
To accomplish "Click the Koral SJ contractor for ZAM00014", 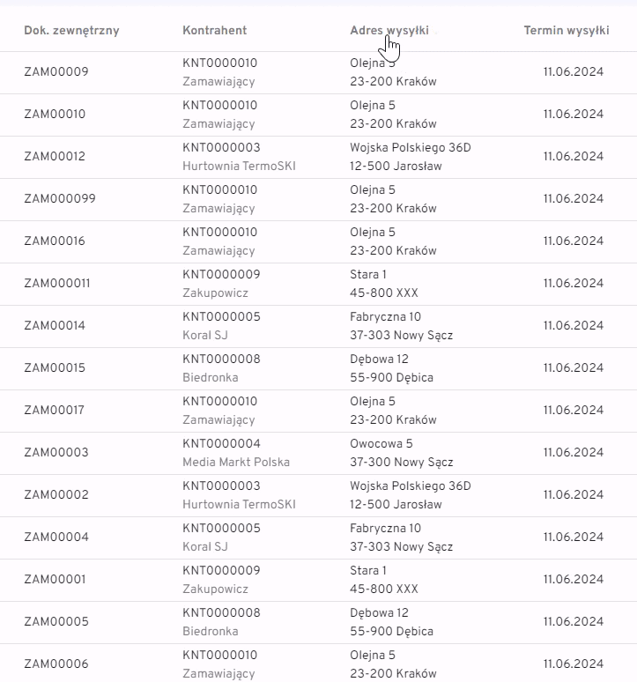I will pos(205,336).
